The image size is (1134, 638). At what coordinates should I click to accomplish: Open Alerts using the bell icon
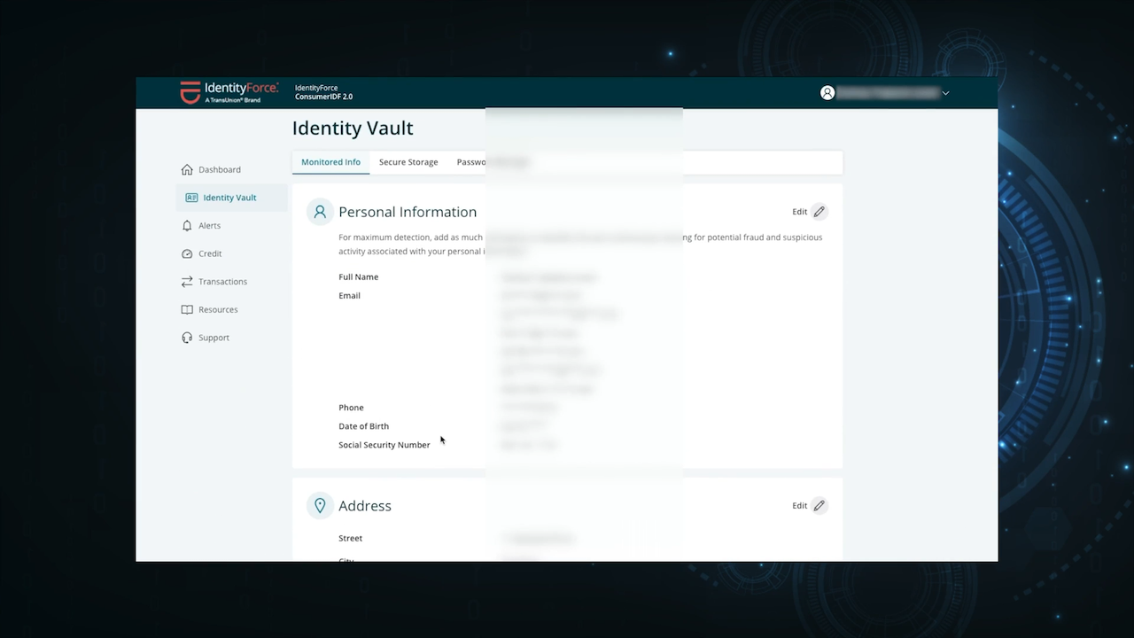coord(187,226)
